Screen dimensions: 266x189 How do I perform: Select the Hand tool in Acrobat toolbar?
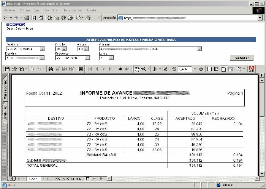click(136, 69)
